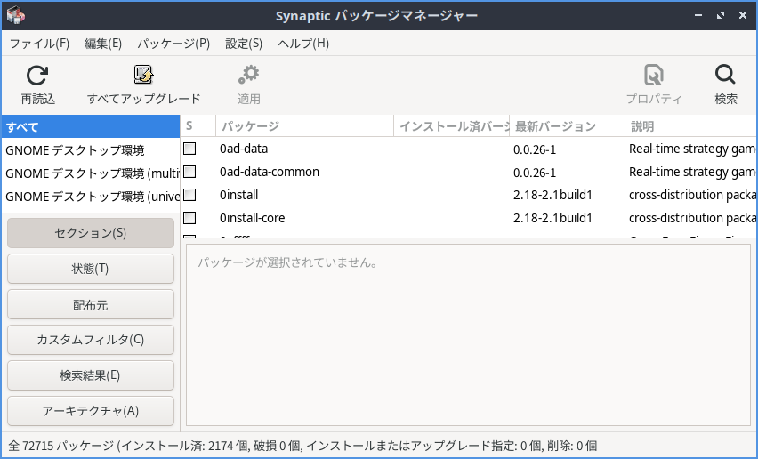Select the GNOME デスクトップ環境 section item
Image resolution: width=758 pixels, height=459 pixels.
(75, 150)
